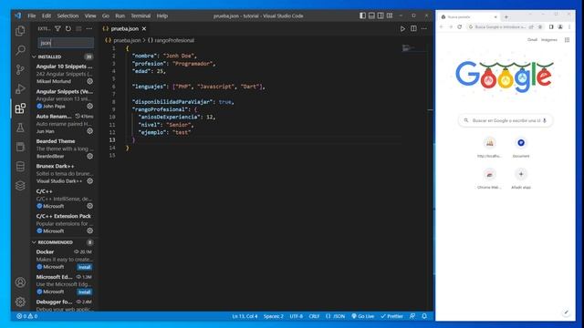Toggle the primary sidebar layout icon
This screenshot has width=584, height=328.
click(362, 15)
